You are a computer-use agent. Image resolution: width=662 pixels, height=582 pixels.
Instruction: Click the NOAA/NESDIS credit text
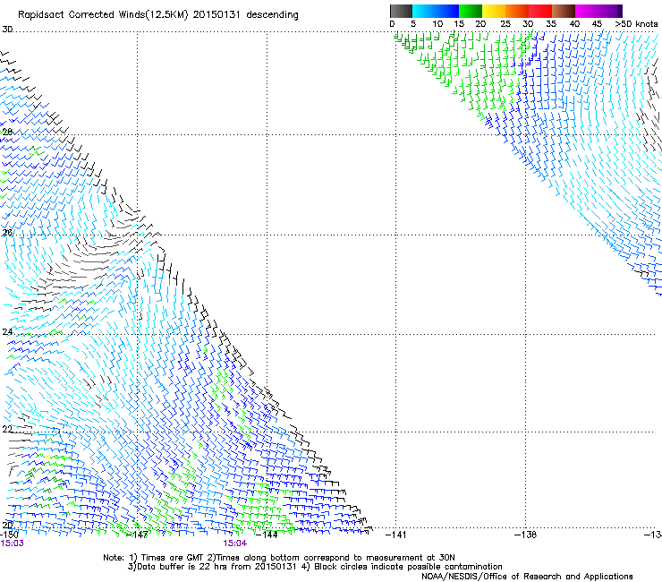point(527,577)
